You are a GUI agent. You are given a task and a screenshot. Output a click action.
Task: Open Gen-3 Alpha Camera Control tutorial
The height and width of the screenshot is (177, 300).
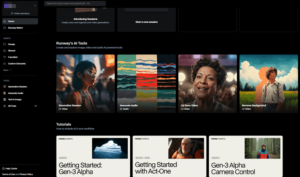point(246,156)
